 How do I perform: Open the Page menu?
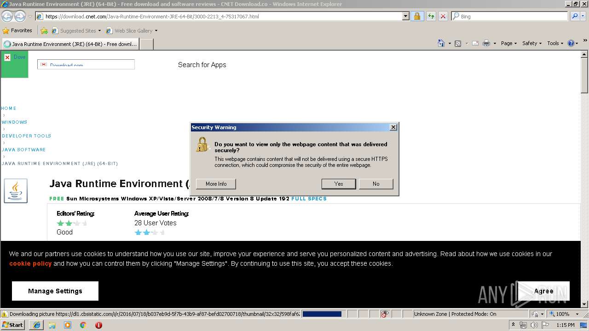coord(508,43)
